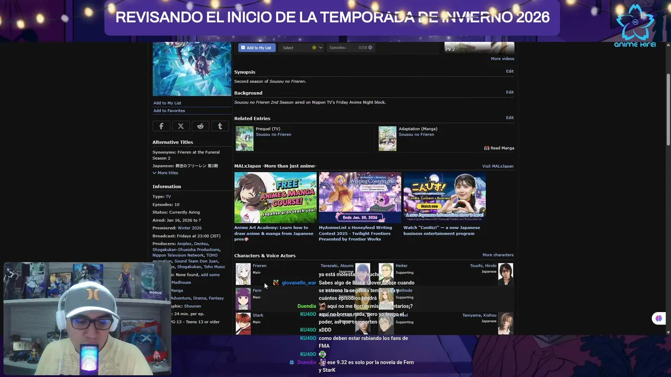The image size is (671, 377).
Task: Open the Anime Art Academy article link
Action: pos(274,234)
